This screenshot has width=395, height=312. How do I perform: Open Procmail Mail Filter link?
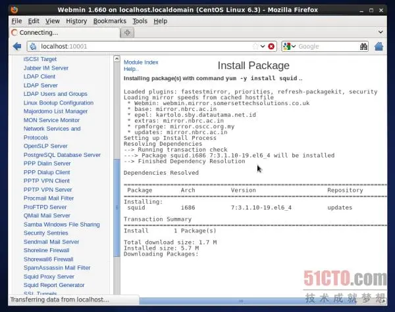49,198
